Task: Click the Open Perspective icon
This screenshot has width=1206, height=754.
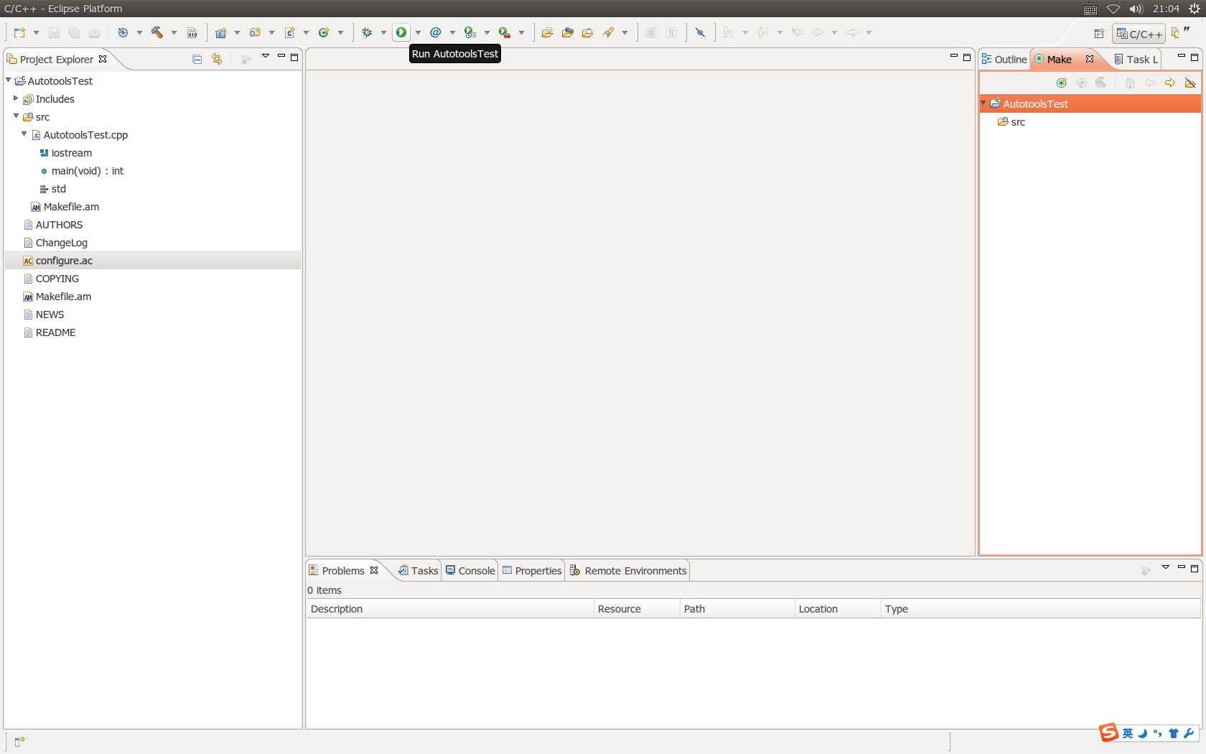Action: pos(1099,33)
